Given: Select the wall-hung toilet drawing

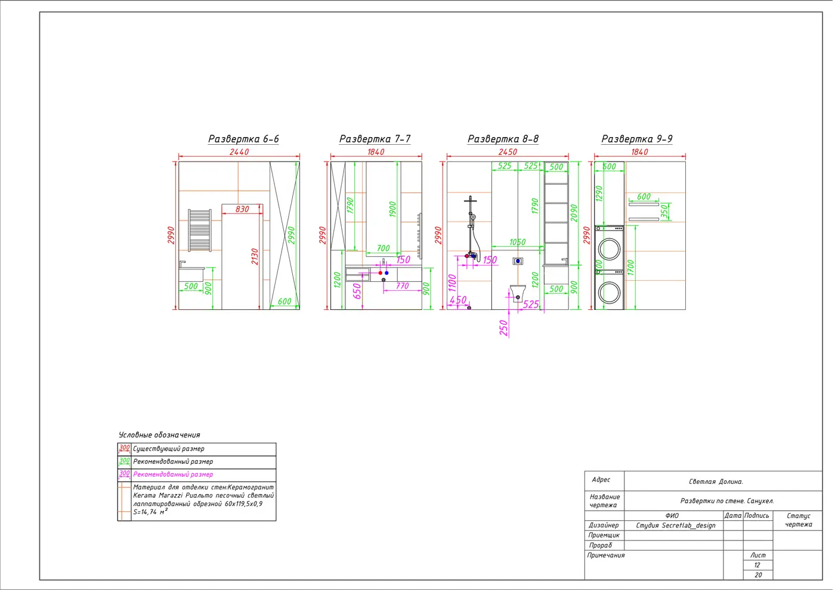Looking at the screenshot, I should click(x=518, y=293).
